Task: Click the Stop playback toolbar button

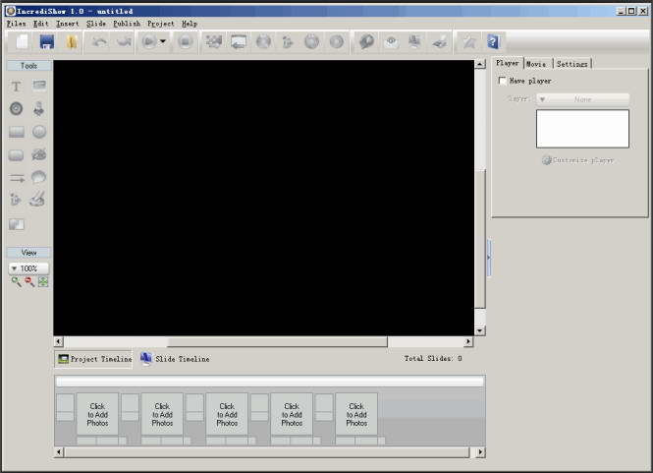Action: coord(186,41)
